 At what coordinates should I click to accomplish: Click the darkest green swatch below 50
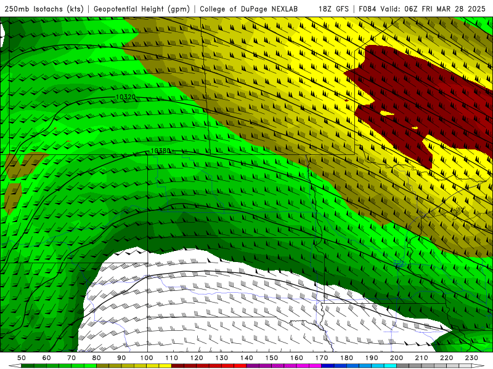pyautogui.click(x=28, y=366)
